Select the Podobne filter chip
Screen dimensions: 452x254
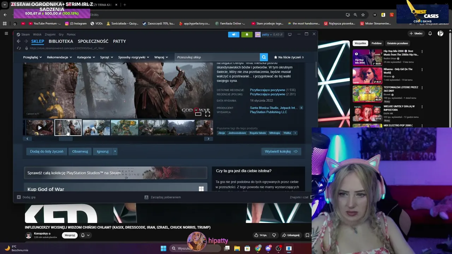click(x=376, y=43)
